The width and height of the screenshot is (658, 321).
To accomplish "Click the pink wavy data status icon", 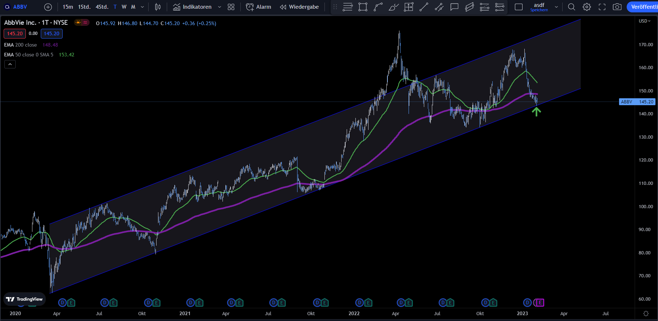I will pos(85,23).
